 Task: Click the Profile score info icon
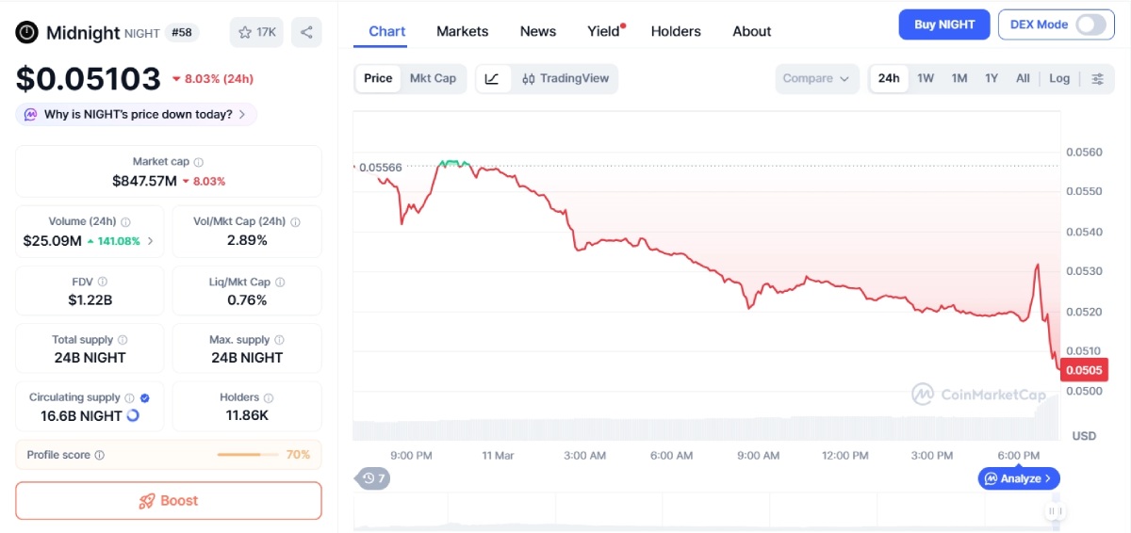coord(100,455)
